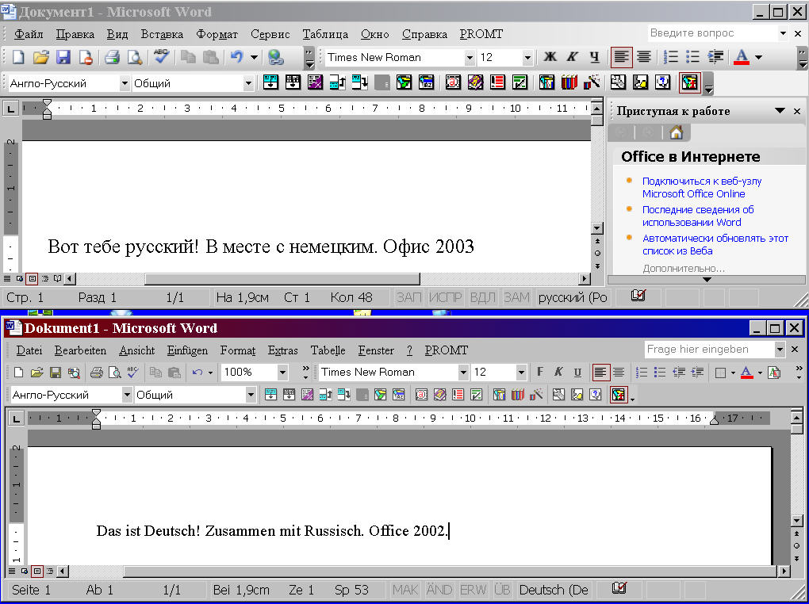Toggle ИСПР track changes indicator in status bar
Image resolution: width=809 pixels, height=604 pixels.
pyautogui.click(x=445, y=297)
